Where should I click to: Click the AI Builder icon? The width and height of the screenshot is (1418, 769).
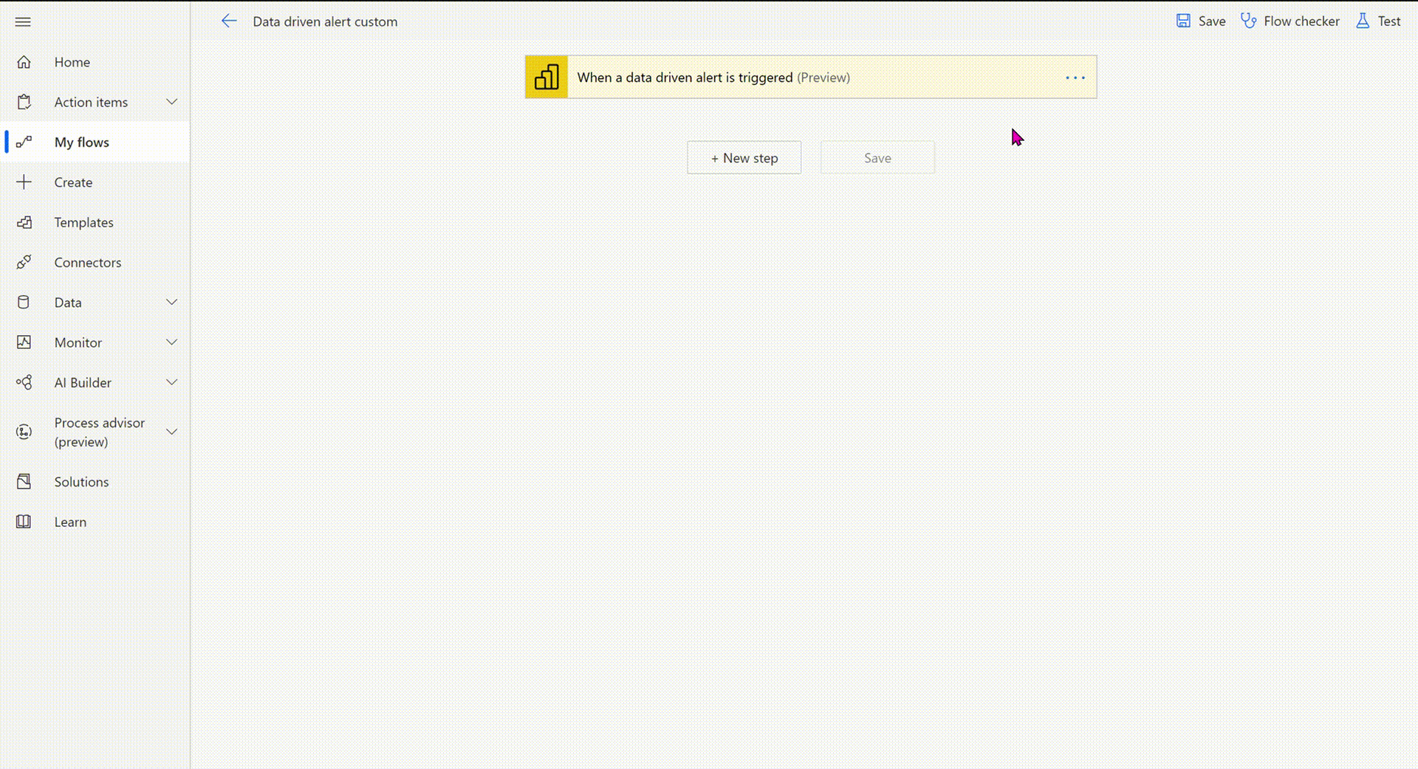click(24, 382)
